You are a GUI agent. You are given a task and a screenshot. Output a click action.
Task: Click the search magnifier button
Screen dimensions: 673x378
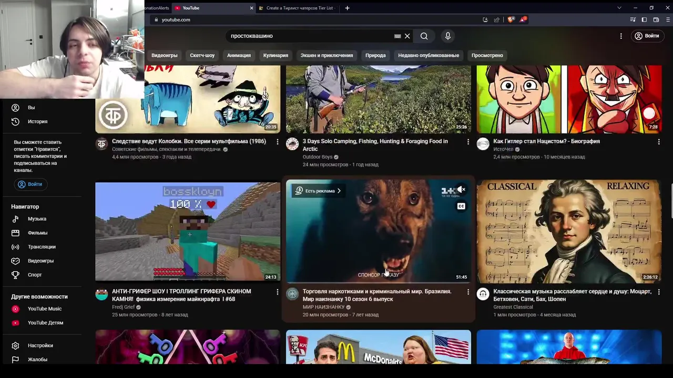[424, 36]
